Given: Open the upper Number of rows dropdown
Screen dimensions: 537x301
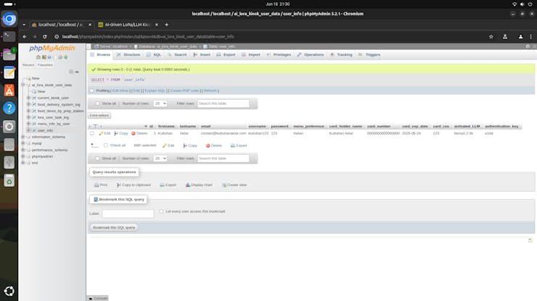Looking at the screenshot, I should coord(160,103).
